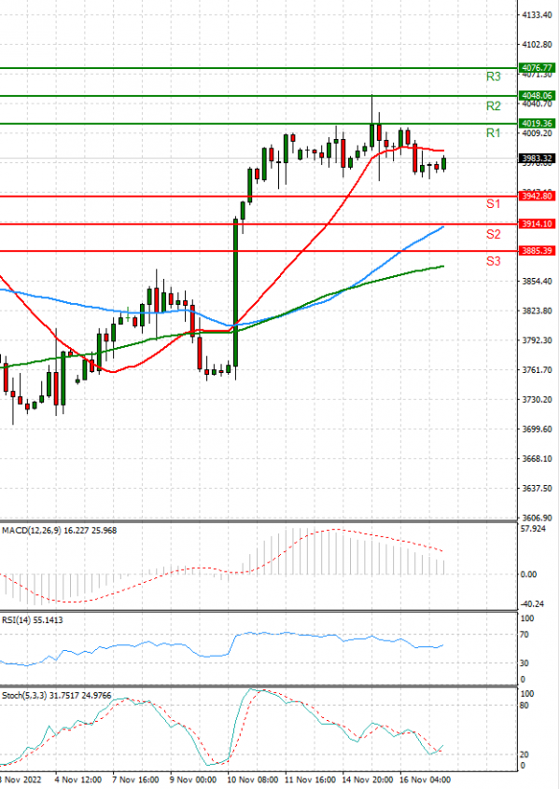Image resolution: width=560 pixels, height=789 pixels.
Task: Click the S1 support label
Action: (x=494, y=204)
